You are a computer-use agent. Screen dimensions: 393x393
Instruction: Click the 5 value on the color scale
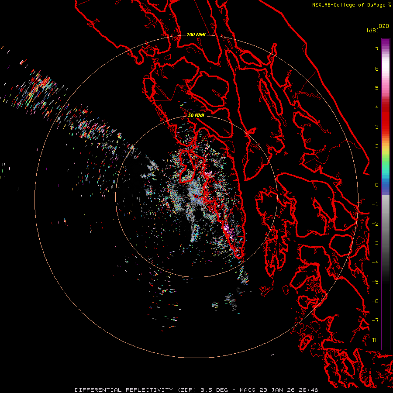click(377, 88)
